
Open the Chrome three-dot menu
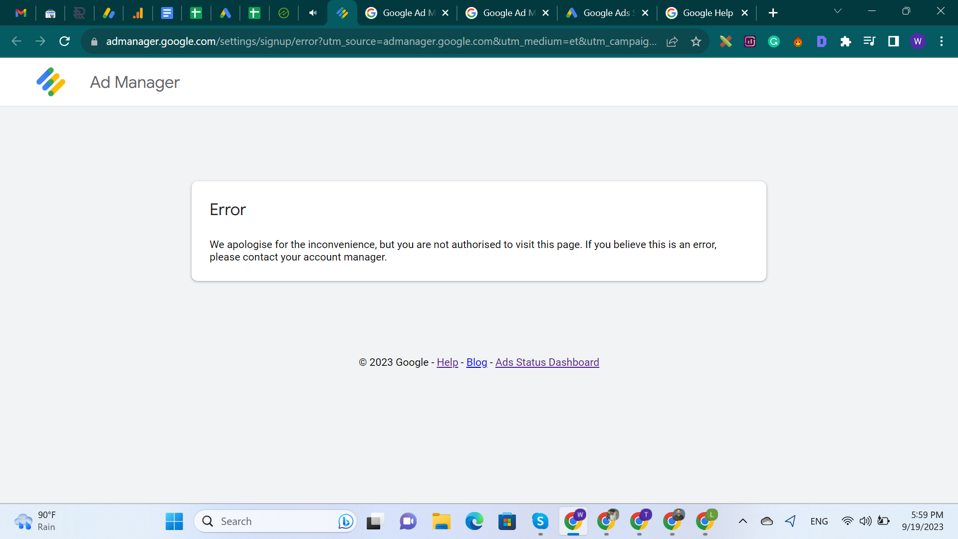coord(942,41)
